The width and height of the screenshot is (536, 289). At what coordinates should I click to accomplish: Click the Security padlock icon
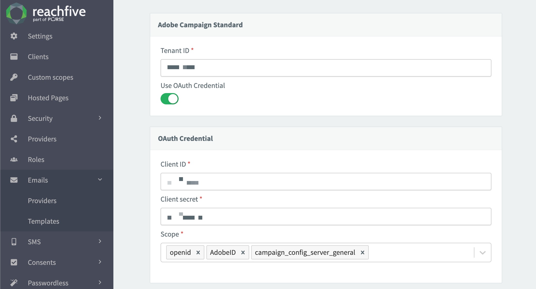click(x=14, y=118)
